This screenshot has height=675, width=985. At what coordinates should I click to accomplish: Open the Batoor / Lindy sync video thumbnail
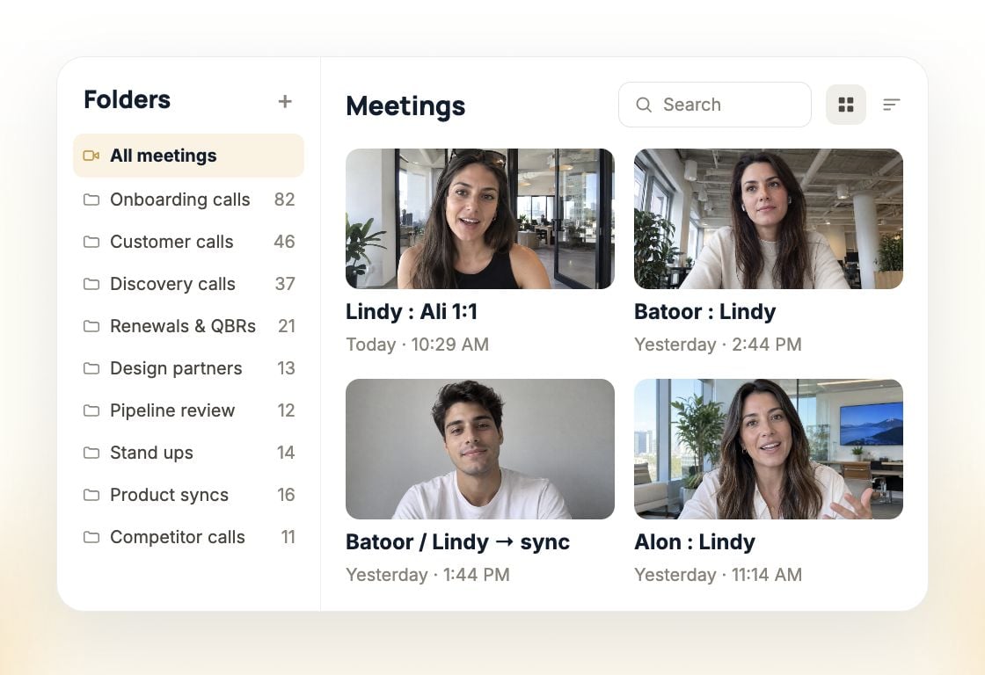tap(480, 449)
